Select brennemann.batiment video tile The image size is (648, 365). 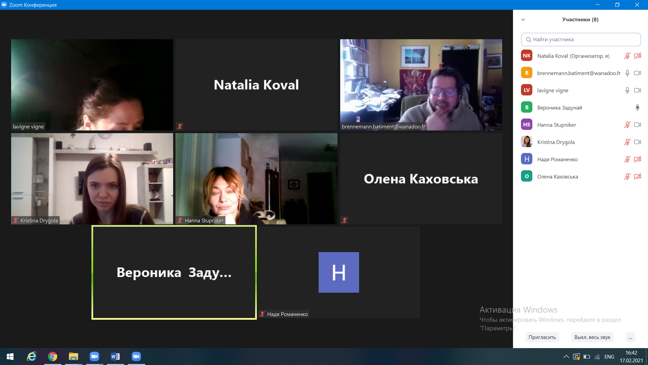point(421,85)
